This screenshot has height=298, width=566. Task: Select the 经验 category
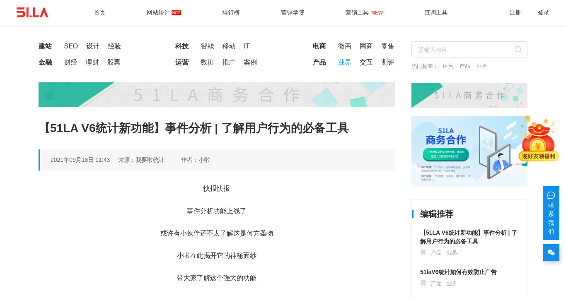(114, 46)
